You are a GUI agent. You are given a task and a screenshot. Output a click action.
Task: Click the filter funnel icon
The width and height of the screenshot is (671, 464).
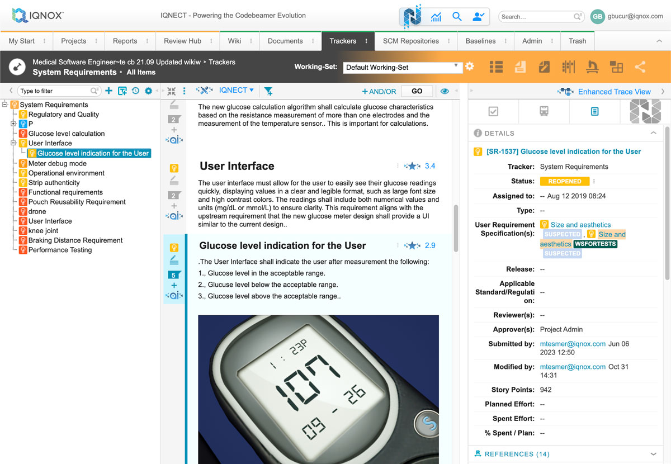268,91
